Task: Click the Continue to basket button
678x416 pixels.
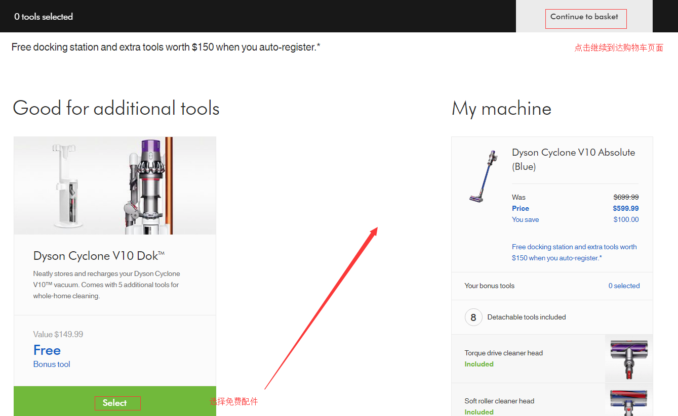Action: click(584, 17)
